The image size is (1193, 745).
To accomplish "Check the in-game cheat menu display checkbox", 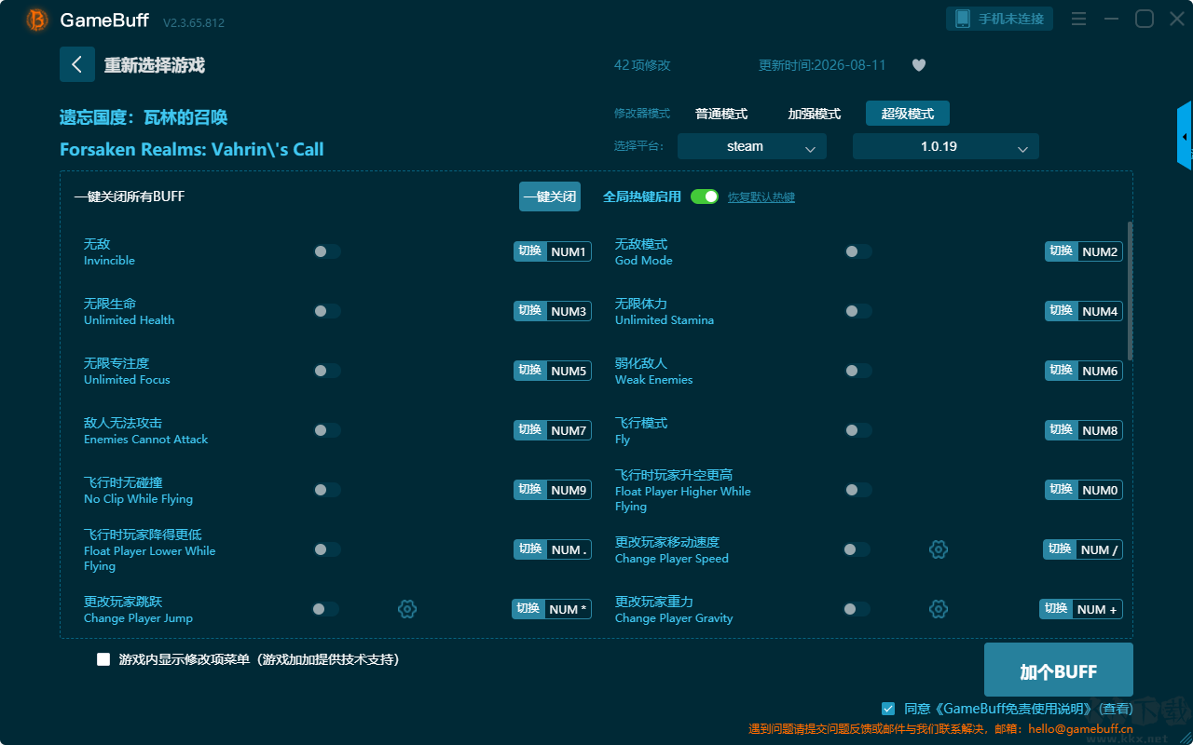I will point(103,659).
